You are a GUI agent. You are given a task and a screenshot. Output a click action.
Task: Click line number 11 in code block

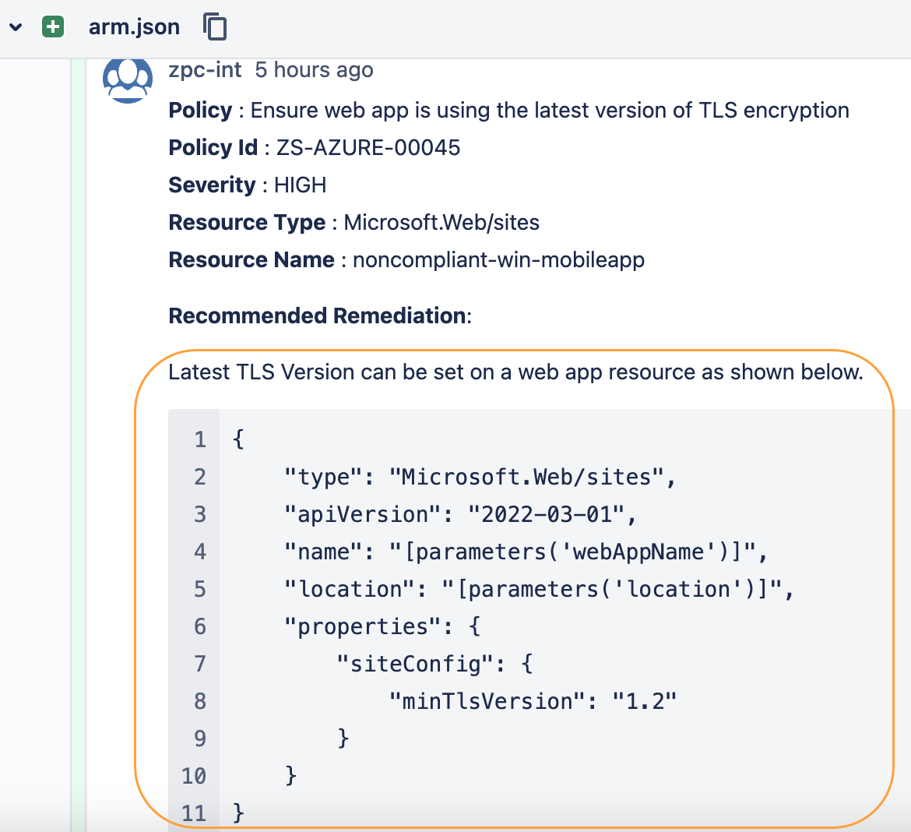[x=194, y=813]
